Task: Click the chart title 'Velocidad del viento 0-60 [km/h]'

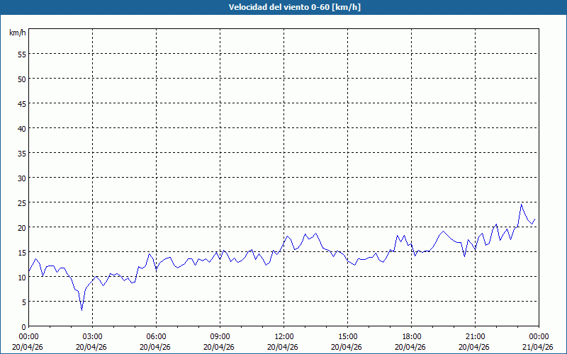Action: coord(283,8)
